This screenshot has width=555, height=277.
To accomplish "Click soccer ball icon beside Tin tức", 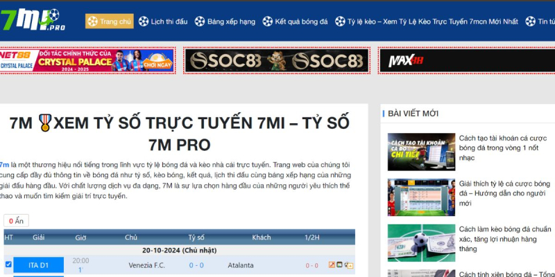I will [x=531, y=21].
